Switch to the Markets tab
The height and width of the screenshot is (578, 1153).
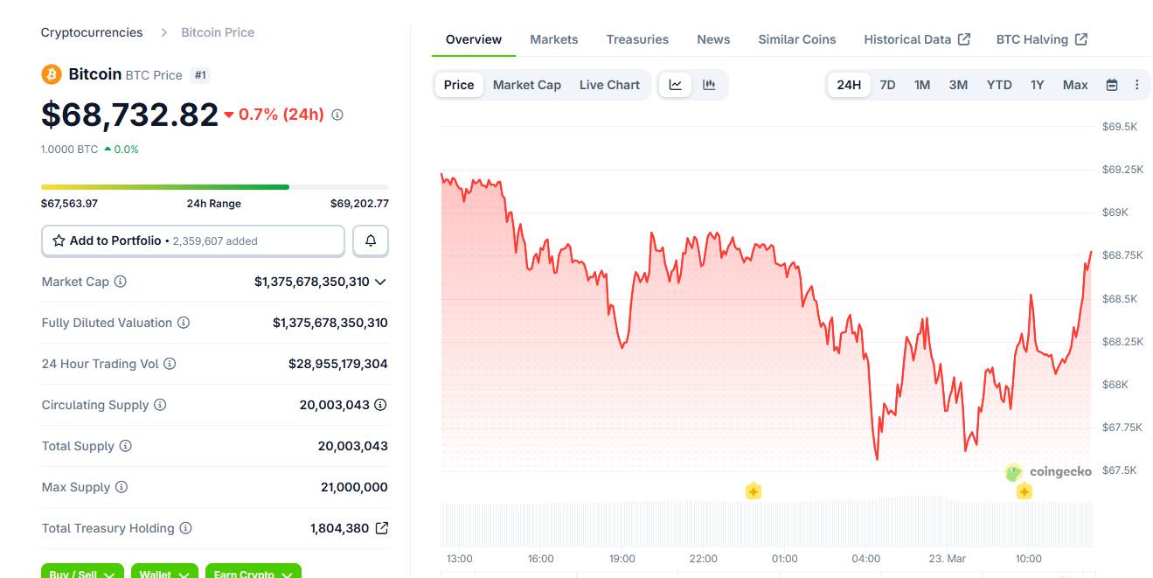point(553,38)
